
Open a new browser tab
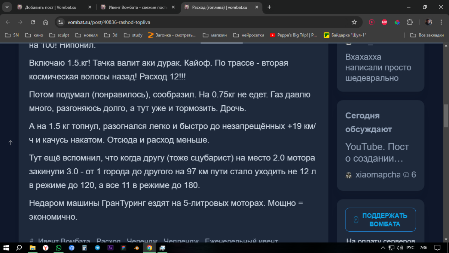click(269, 7)
